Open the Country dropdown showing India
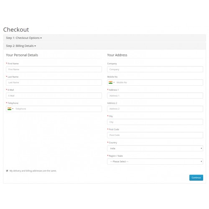This screenshot has height=209, width=209. [x=155, y=148]
